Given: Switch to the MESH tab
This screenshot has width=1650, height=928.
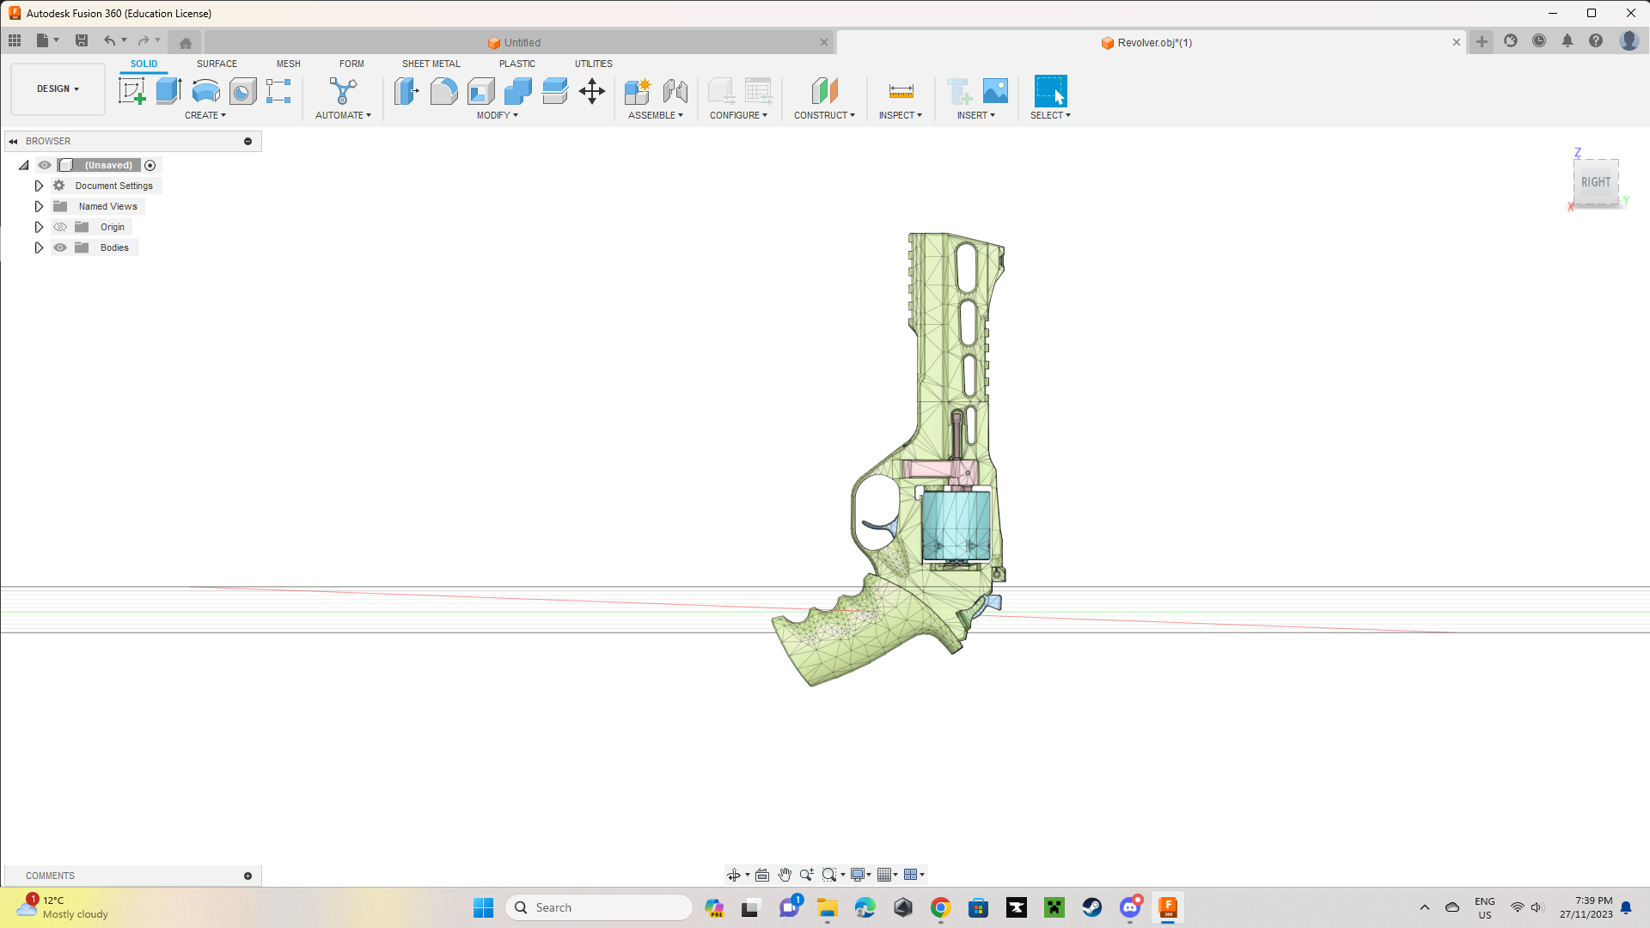Looking at the screenshot, I should coord(289,64).
